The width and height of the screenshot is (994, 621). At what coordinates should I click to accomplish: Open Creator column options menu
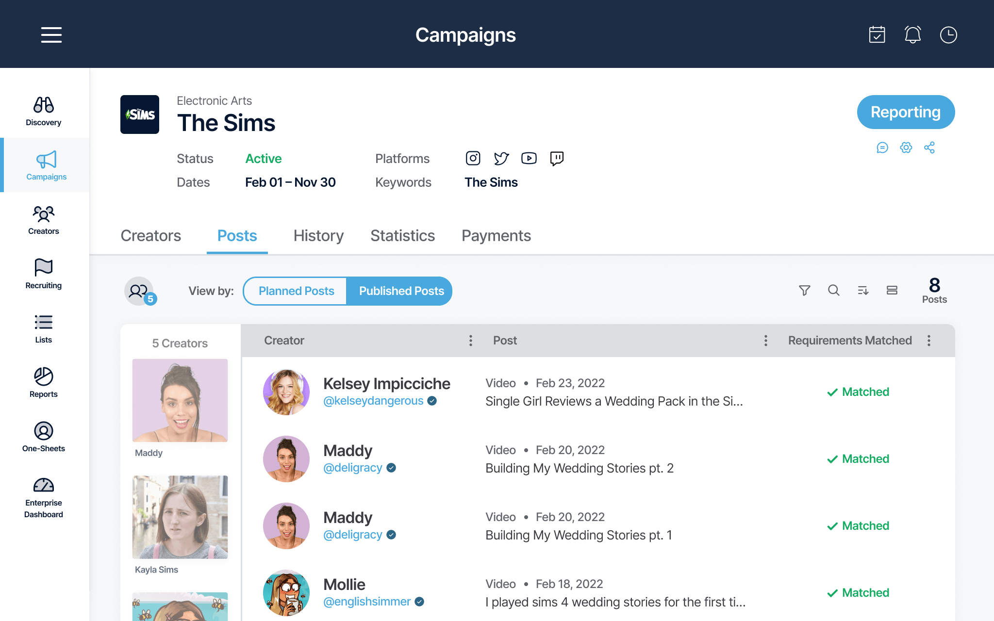(471, 341)
